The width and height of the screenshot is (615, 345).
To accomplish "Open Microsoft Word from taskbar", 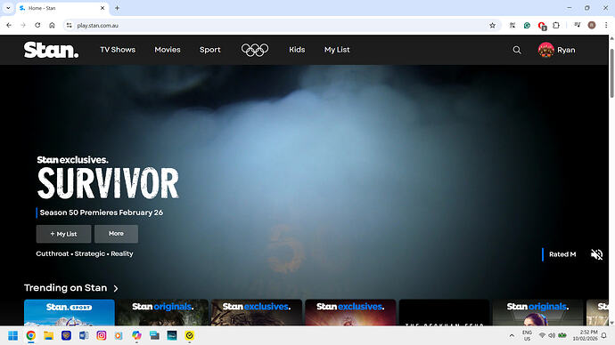I will click(84, 335).
